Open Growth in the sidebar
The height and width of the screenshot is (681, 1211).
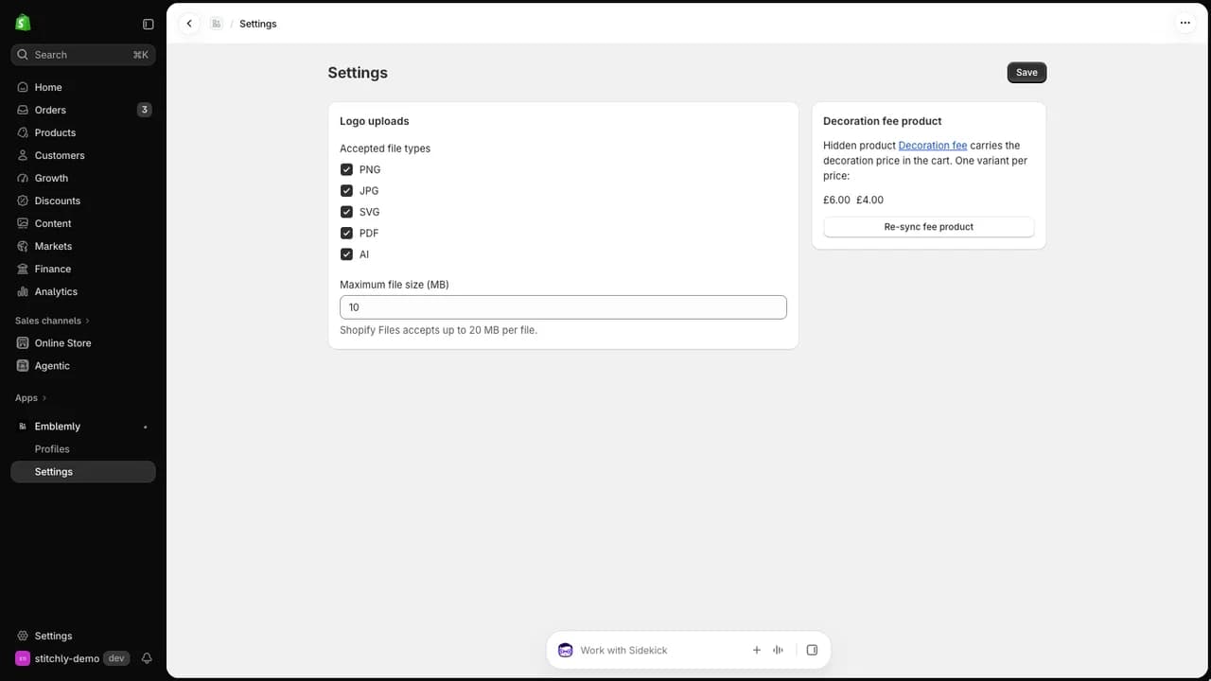point(83,178)
